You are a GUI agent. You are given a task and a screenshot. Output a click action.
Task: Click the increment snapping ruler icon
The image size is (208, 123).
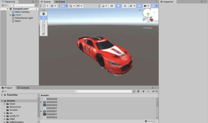78,6
